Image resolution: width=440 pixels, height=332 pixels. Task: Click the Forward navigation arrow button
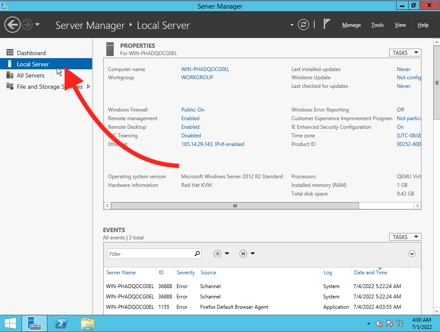[x=27, y=25]
